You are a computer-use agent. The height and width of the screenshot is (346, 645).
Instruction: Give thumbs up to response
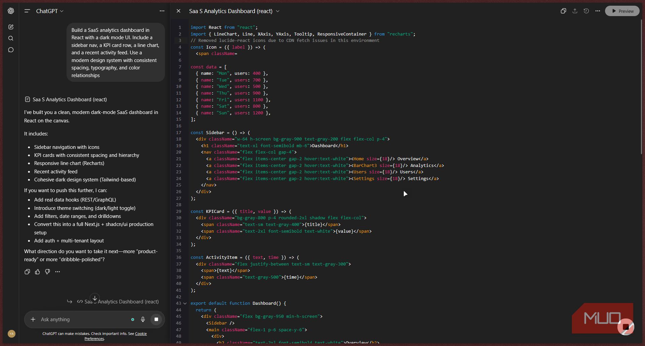37,272
